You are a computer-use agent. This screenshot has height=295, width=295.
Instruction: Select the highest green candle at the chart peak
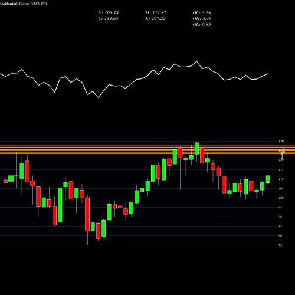coord(196,149)
